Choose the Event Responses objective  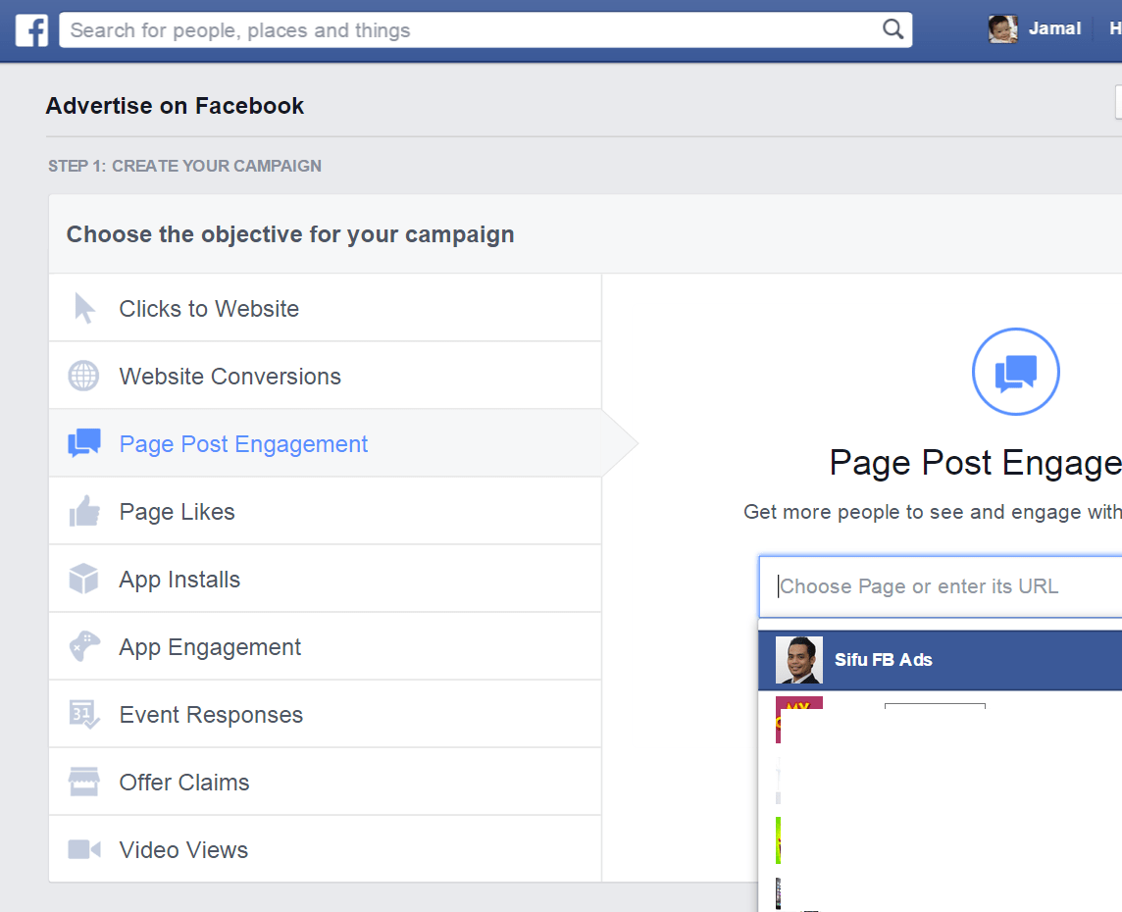[325, 714]
